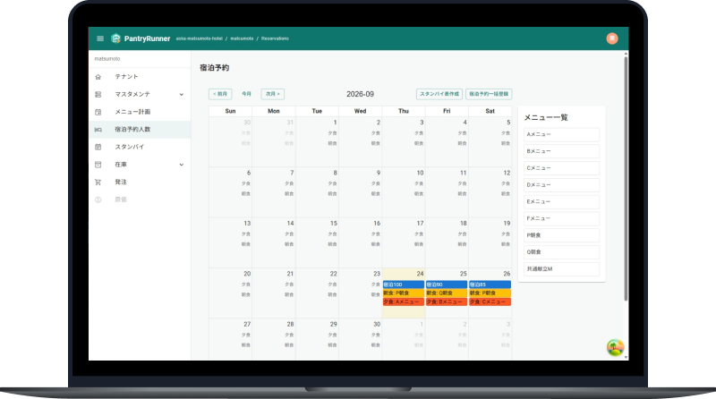Click the vertical page scrollbar
The width and height of the screenshot is (716, 399).
(x=626, y=178)
